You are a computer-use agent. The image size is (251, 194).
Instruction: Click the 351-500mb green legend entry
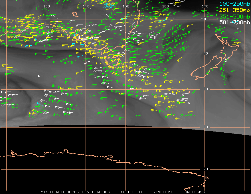(x=235, y=17)
